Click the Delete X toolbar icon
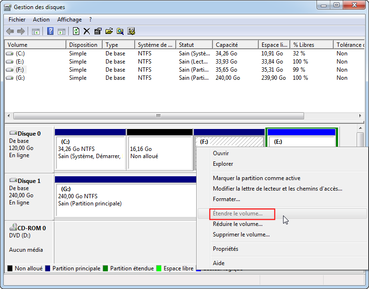This screenshot has width=369, height=289. point(86,31)
